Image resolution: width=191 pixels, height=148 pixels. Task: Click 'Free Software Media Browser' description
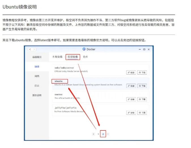click(69, 111)
